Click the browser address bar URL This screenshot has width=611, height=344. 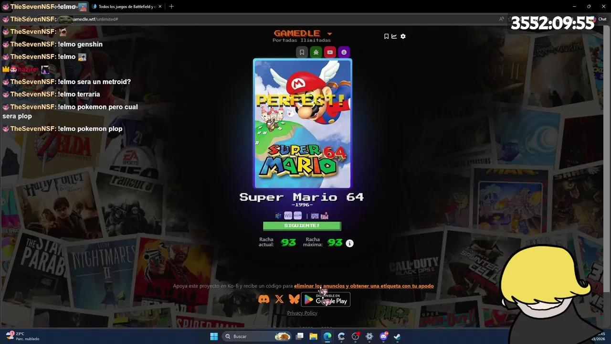click(x=95, y=19)
